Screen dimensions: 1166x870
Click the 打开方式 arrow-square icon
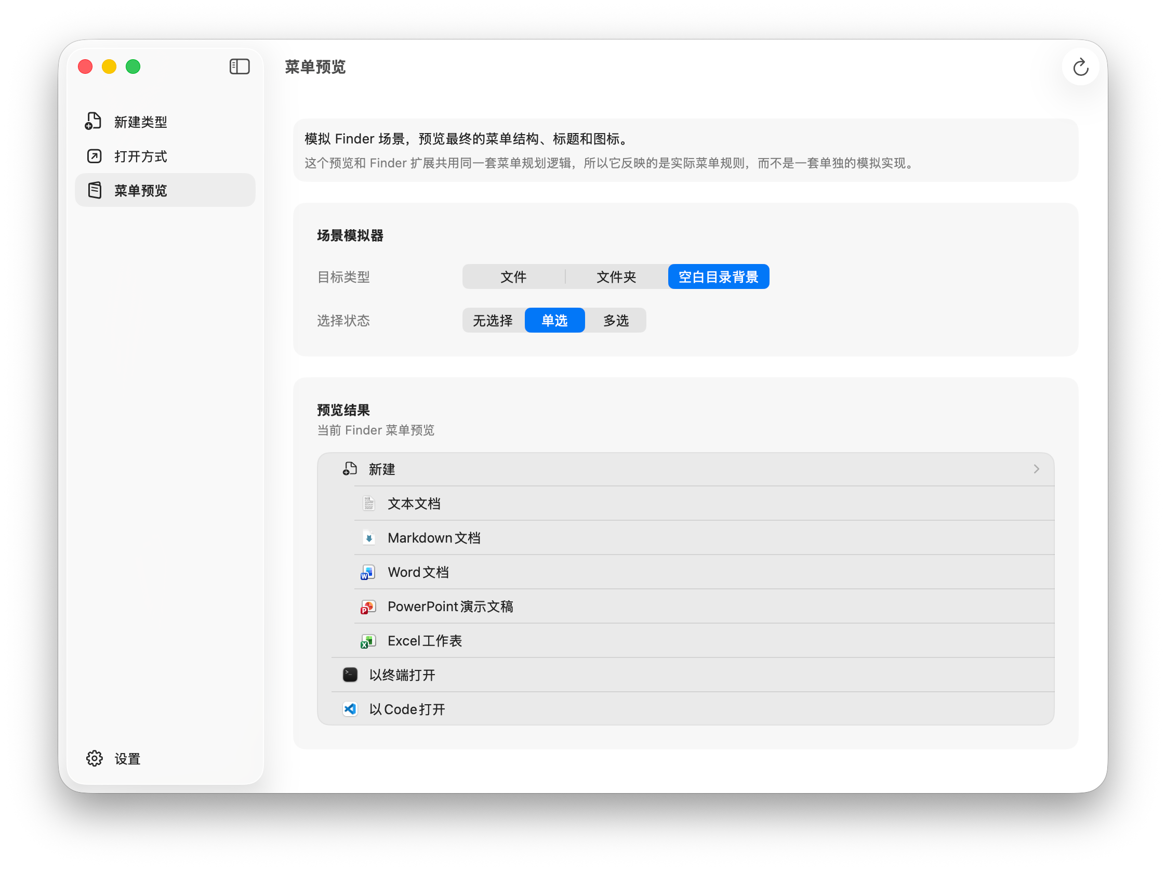pos(94,156)
